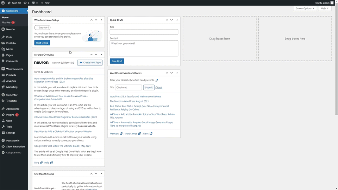Cancel the city entry

point(159,88)
